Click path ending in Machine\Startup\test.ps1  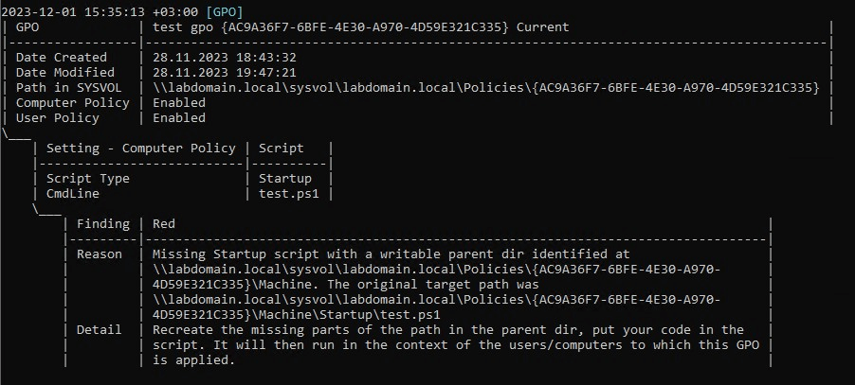pos(436,307)
